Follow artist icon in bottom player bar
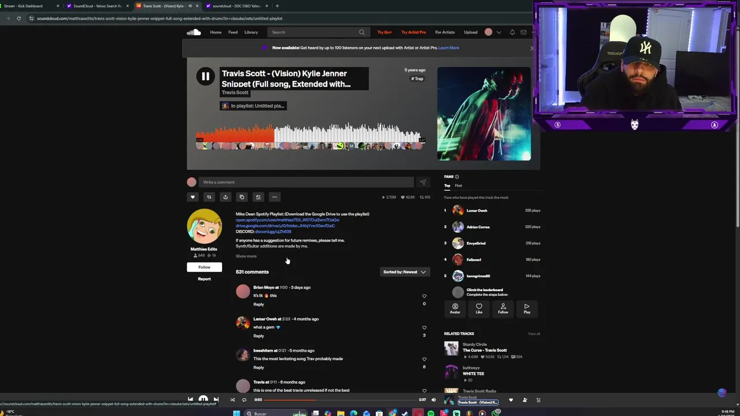Image resolution: width=740 pixels, height=416 pixels. point(525,400)
